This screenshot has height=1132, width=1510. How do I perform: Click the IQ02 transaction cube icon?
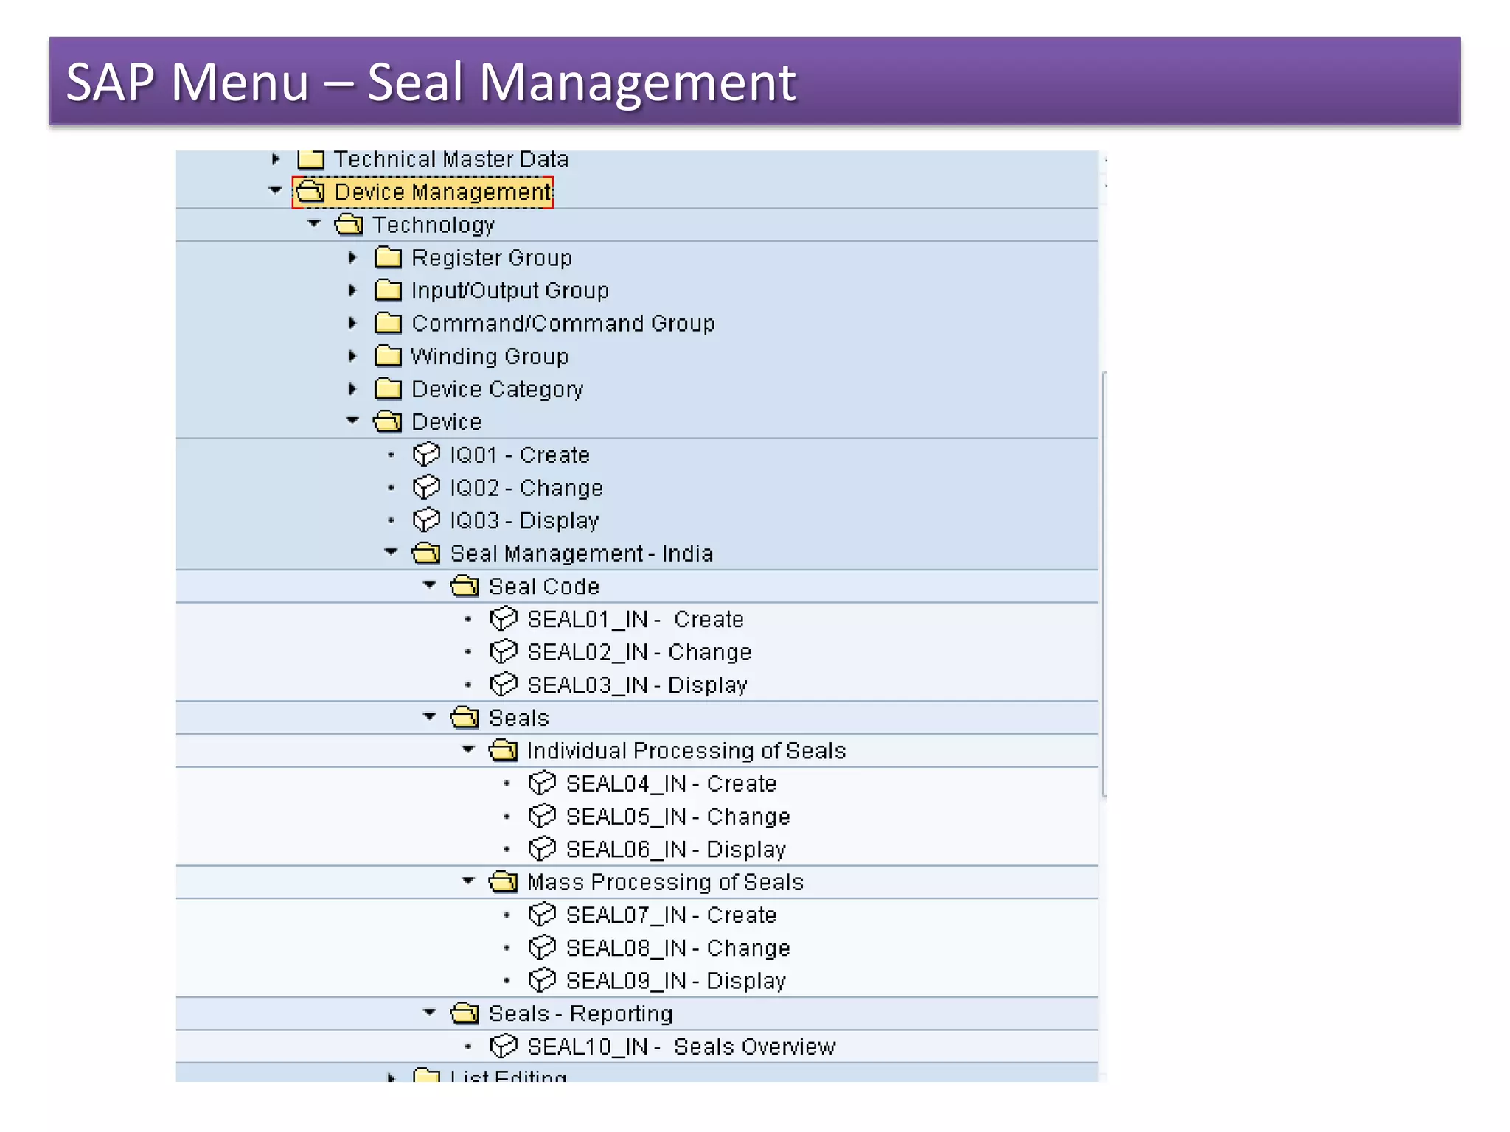tap(426, 487)
